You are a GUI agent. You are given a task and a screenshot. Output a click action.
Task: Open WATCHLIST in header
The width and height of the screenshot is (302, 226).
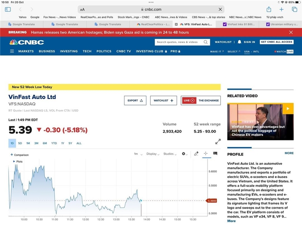pos(223,42)
